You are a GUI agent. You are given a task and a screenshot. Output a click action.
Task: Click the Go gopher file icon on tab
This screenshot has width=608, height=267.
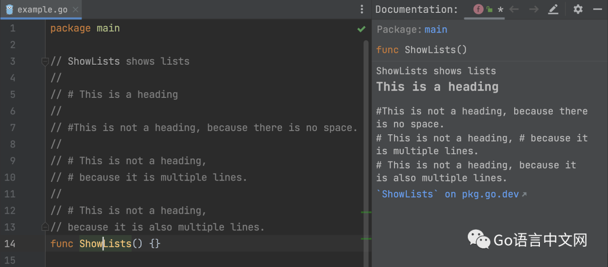point(10,10)
